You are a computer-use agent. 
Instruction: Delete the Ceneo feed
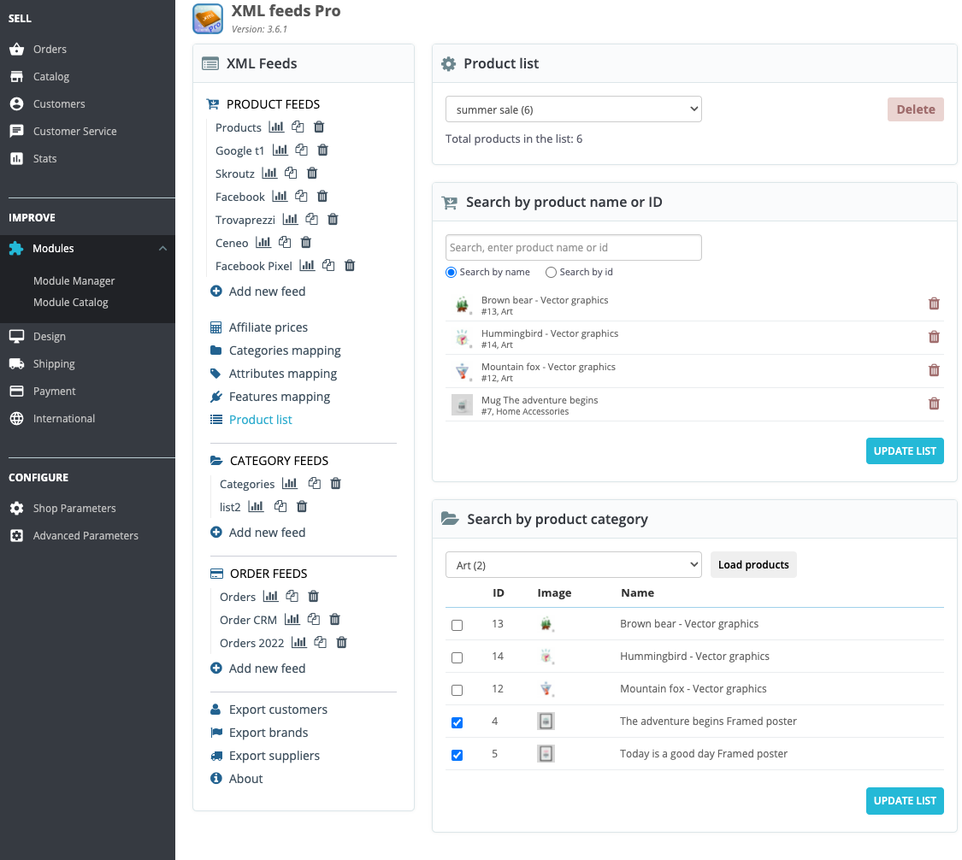(306, 242)
